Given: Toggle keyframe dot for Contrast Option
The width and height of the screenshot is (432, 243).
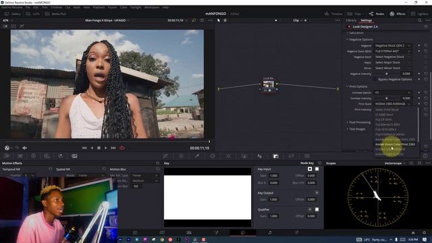Looking at the screenshot, I should click(419, 92).
